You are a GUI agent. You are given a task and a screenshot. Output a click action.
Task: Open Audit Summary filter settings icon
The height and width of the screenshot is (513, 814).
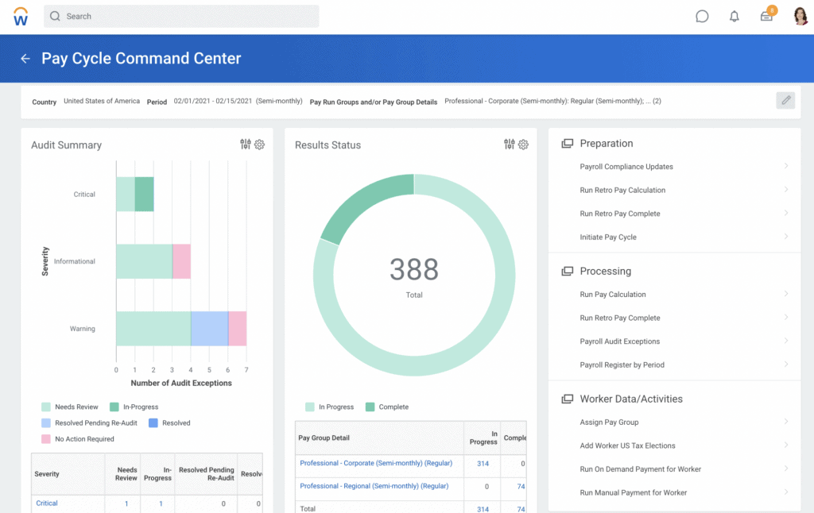click(246, 145)
